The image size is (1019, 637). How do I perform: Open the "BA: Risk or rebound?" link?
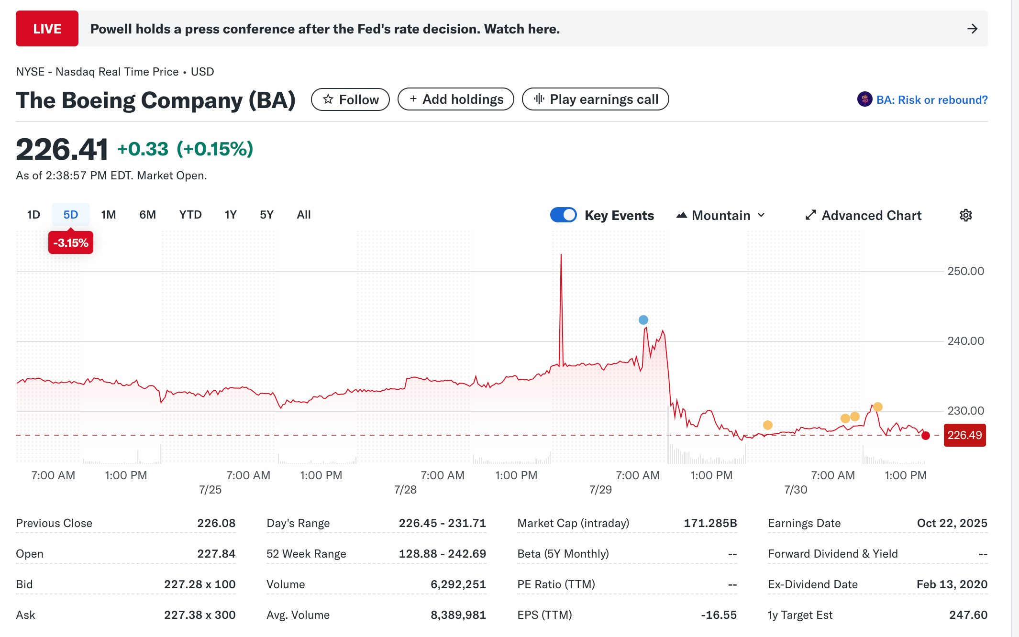931,100
